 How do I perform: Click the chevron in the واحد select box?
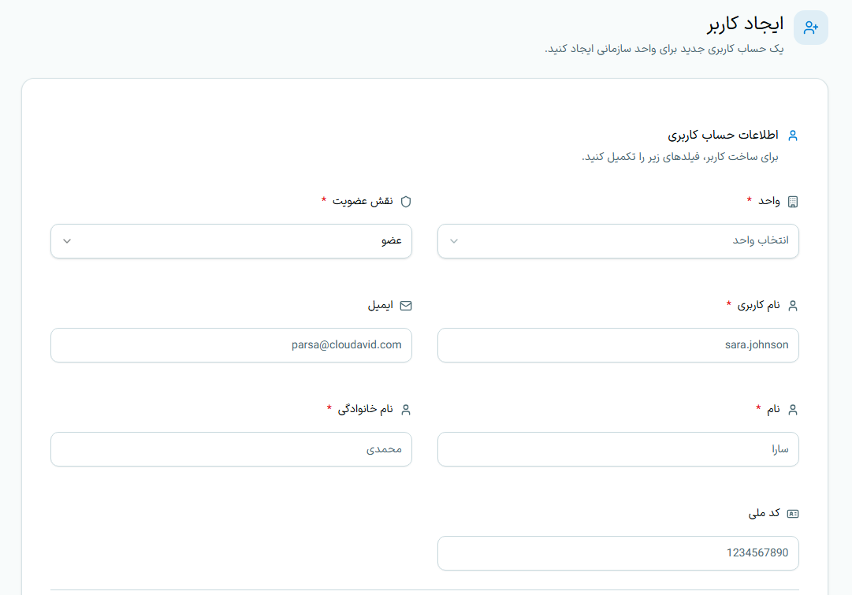tap(454, 241)
